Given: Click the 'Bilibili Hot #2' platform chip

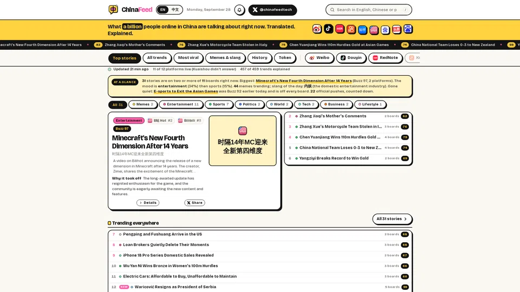Looking at the screenshot, I should pyautogui.click(x=160, y=121).
